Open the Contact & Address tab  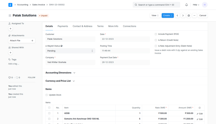coord(82,26)
